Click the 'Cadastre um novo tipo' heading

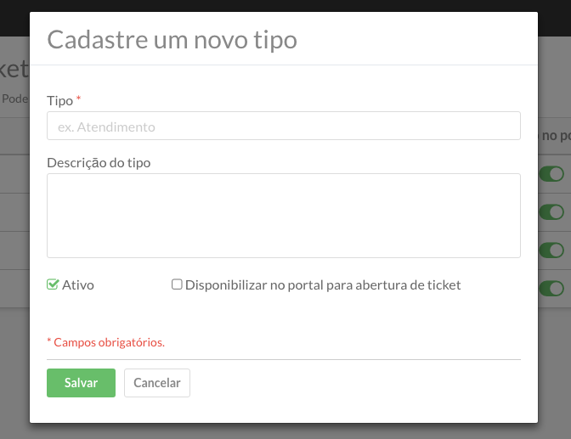pos(172,40)
